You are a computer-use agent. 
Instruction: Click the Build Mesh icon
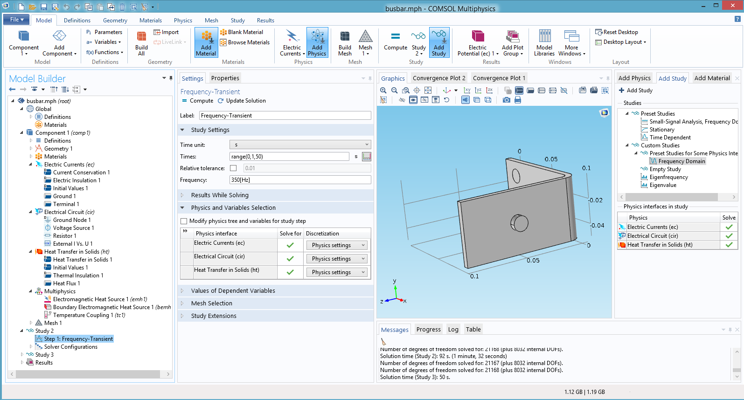pos(345,42)
